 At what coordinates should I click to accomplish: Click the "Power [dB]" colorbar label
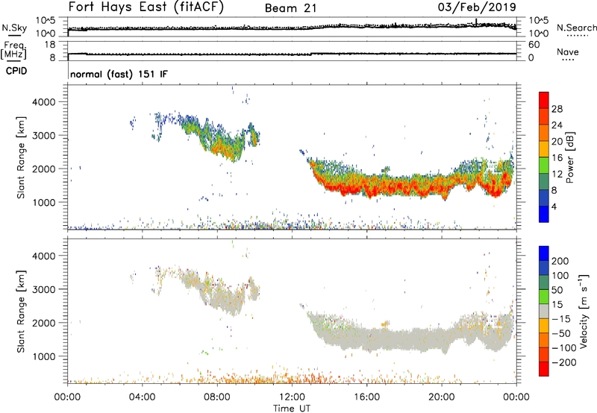(x=569, y=157)
